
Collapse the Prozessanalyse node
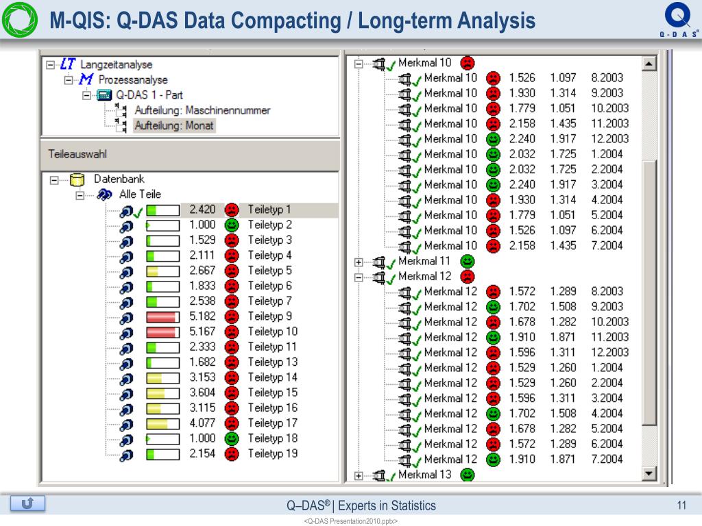69,81
